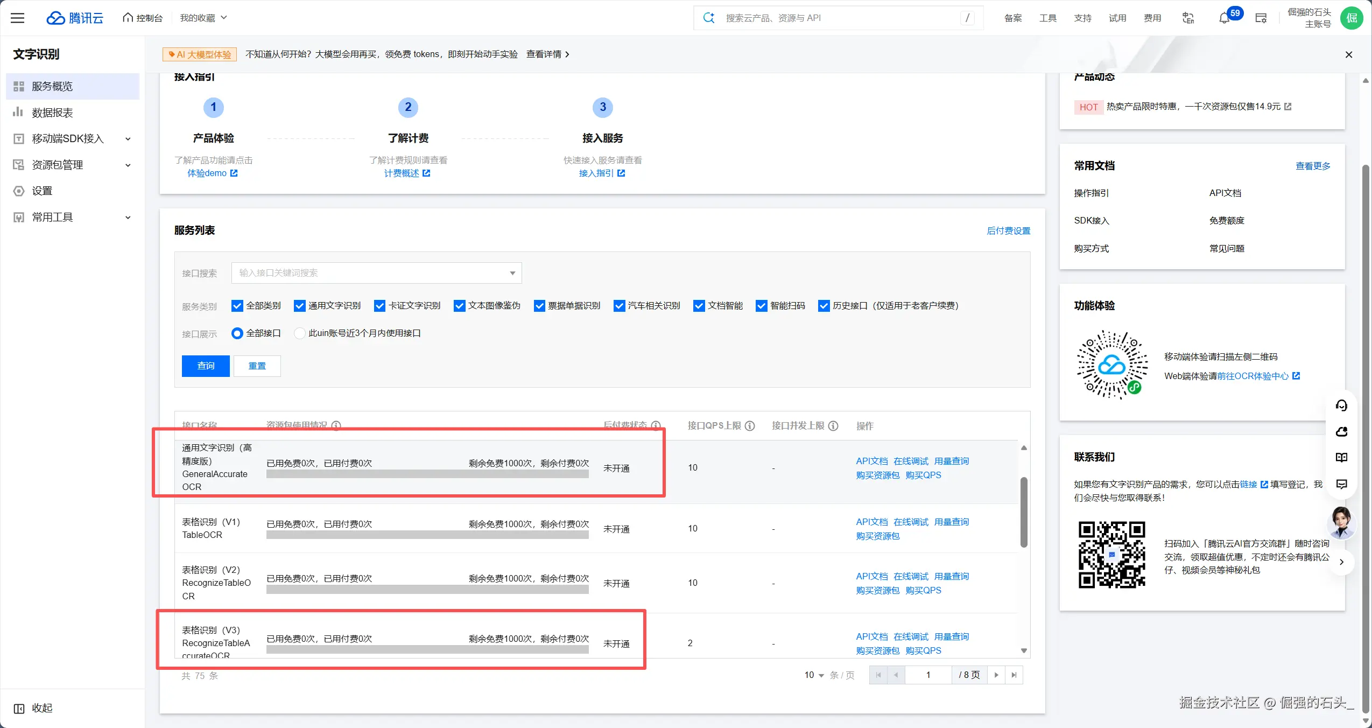Open the AI assistant avatar
This screenshot has height=728, width=1372.
(x=1341, y=522)
